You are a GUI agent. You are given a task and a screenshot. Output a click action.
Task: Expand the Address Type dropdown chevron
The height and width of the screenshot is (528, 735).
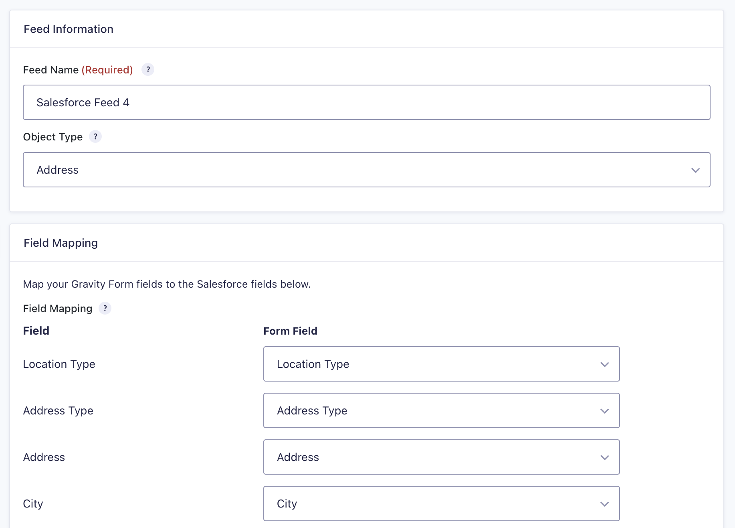[604, 411]
